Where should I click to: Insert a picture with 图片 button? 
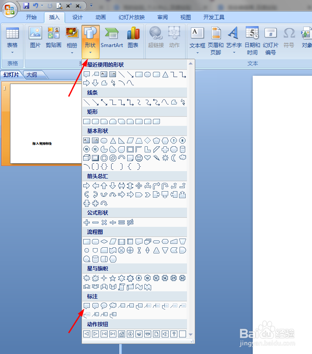pyautogui.click(x=35, y=38)
